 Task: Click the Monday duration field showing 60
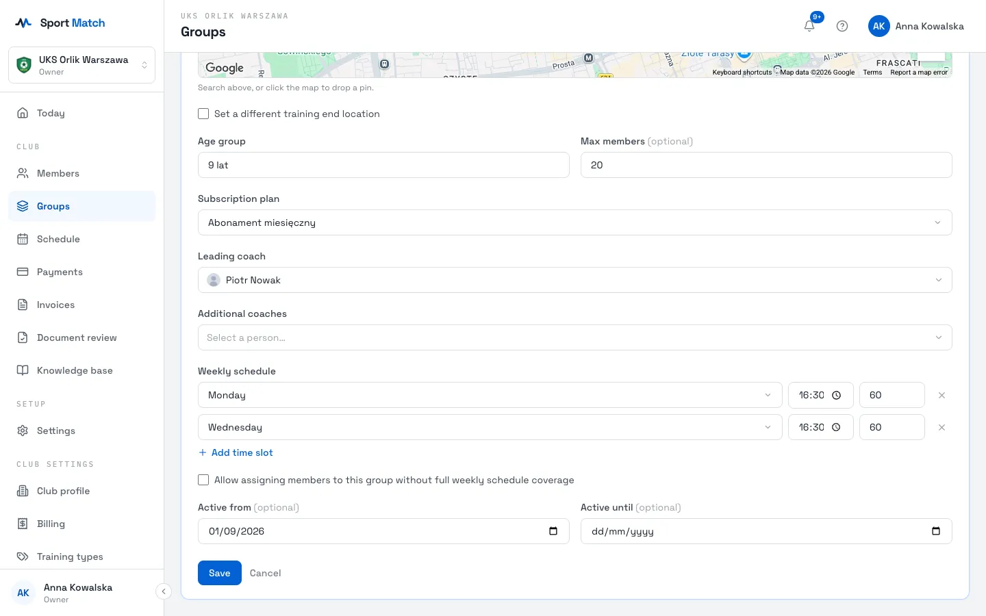coord(892,395)
